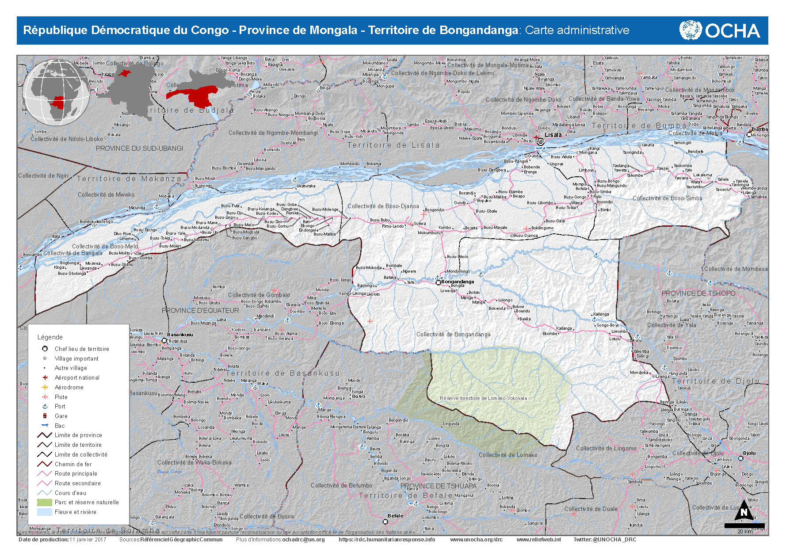The image size is (786, 552).
Task: Click the Territoire de Lisala label
Action: (393, 145)
